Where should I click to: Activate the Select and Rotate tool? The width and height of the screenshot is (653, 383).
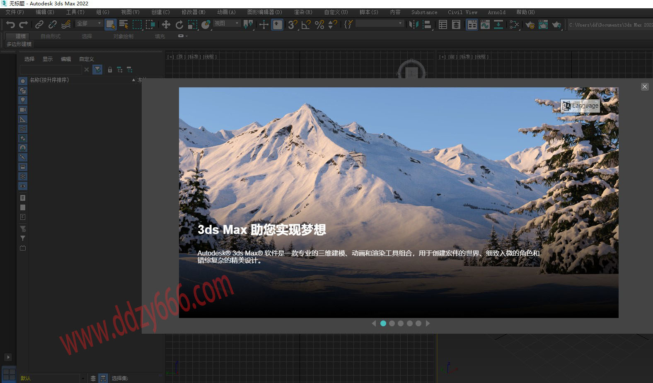[179, 24]
